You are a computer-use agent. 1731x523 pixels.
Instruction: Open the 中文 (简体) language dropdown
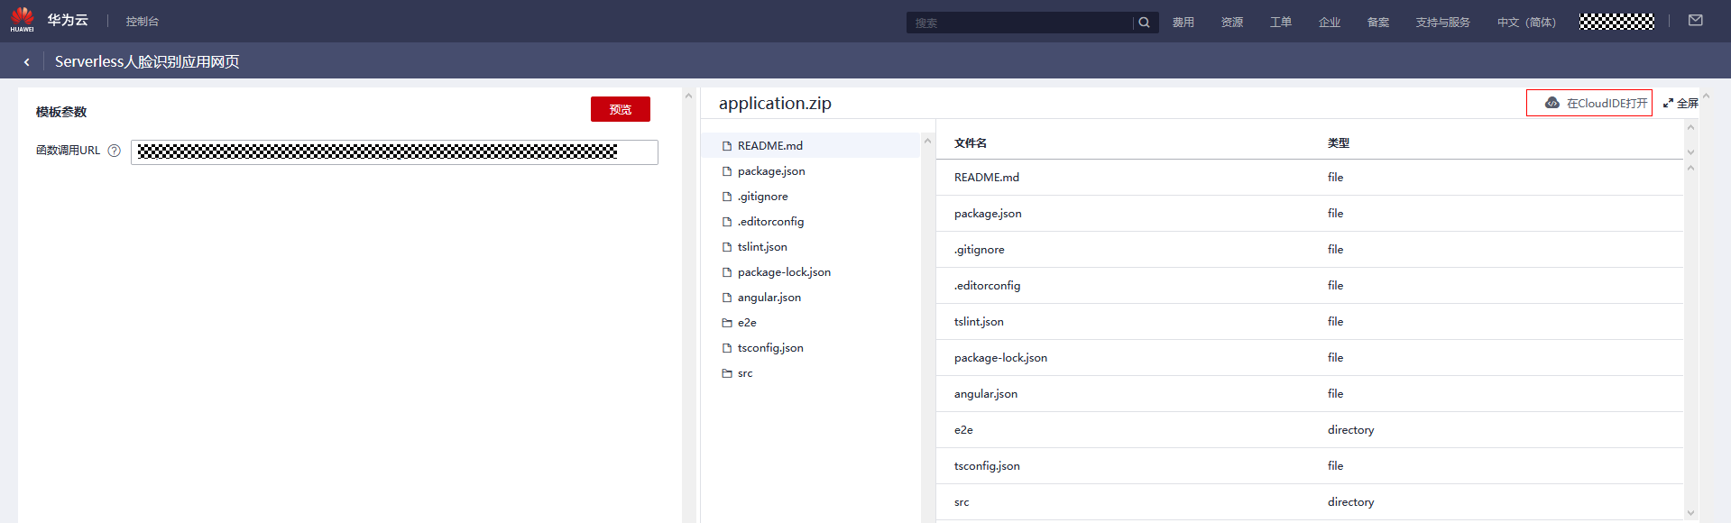(1526, 23)
